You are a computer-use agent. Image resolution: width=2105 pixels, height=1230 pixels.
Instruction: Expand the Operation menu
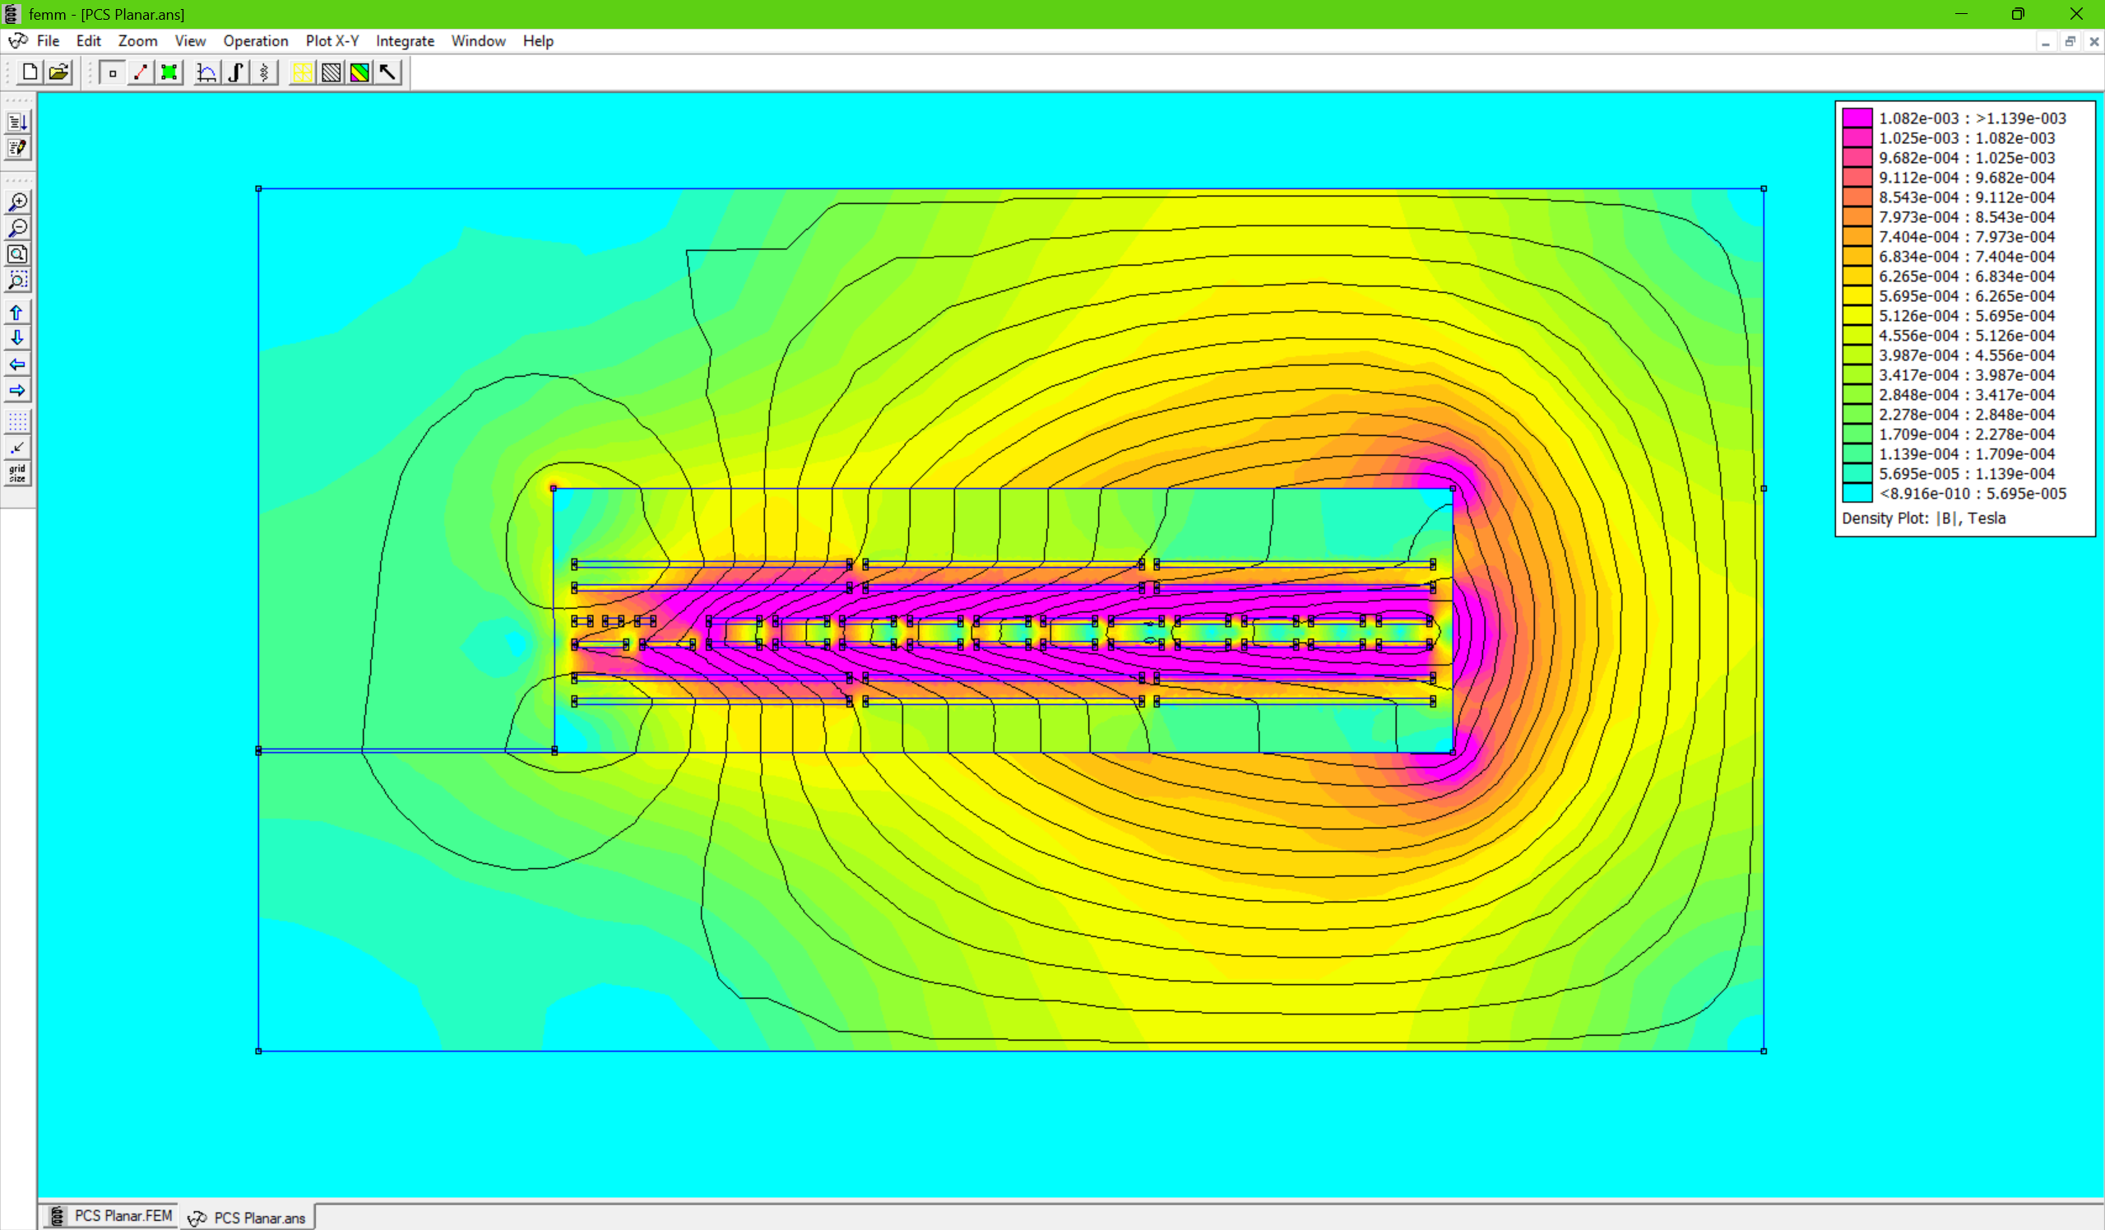point(255,41)
